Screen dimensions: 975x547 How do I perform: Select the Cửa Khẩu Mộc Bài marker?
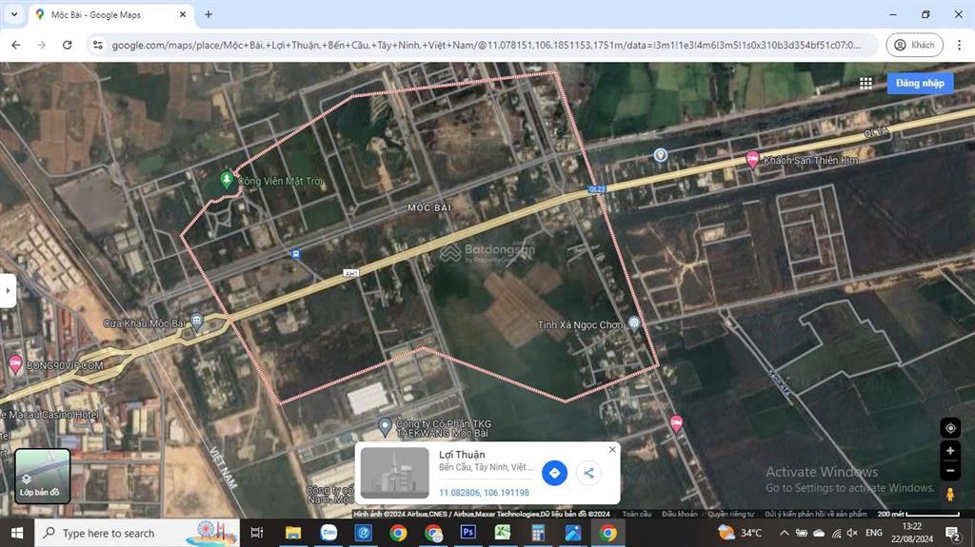click(196, 322)
